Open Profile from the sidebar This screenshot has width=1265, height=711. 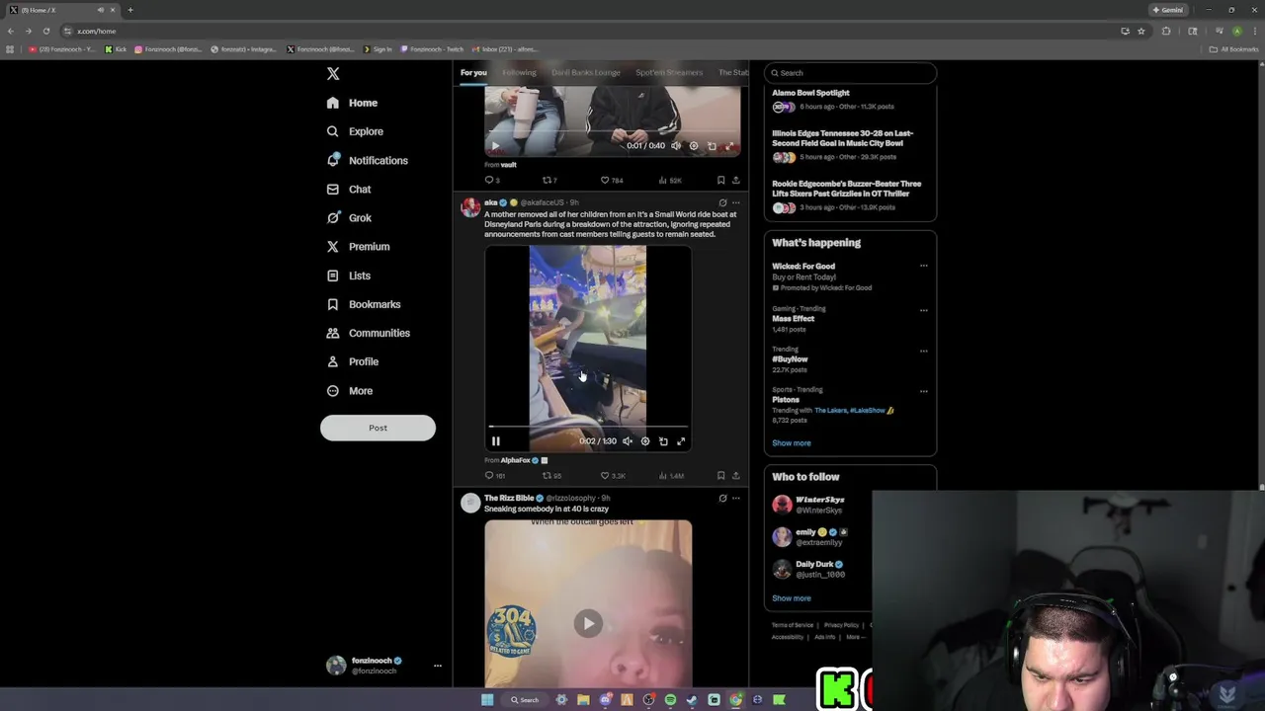click(352, 361)
